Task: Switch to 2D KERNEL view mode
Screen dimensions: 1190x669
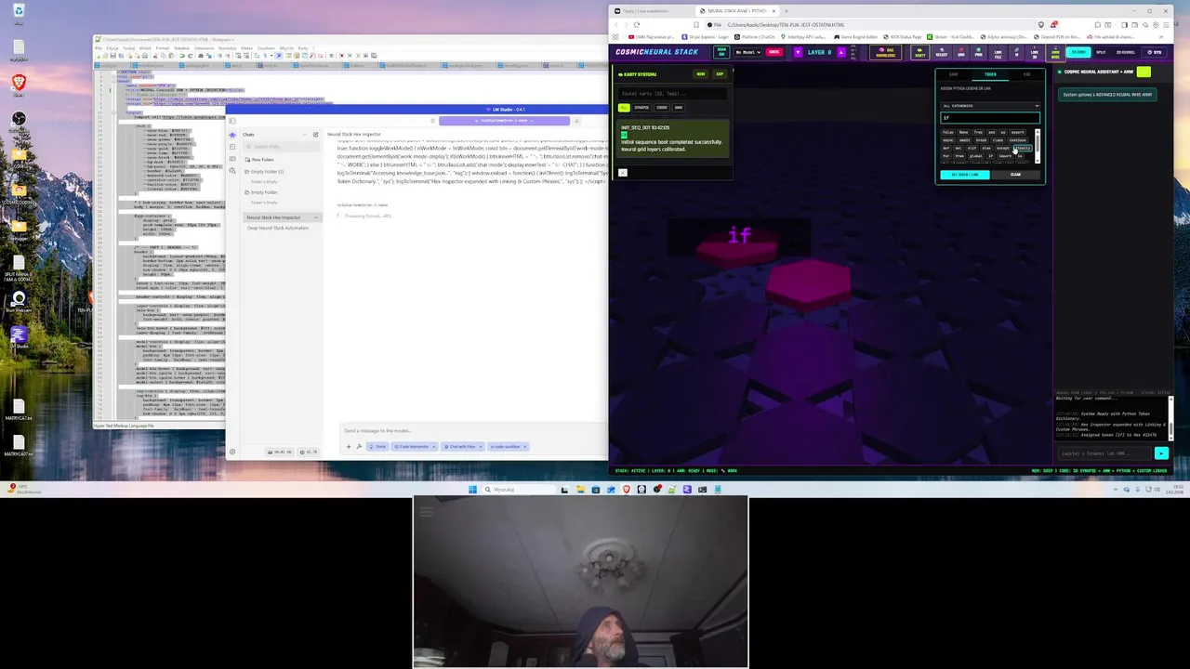Action: (1125, 52)
